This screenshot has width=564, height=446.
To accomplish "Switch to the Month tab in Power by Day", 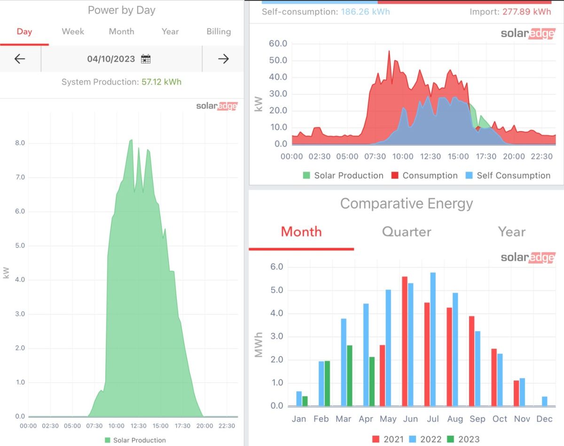I will [x=122, y=31].
